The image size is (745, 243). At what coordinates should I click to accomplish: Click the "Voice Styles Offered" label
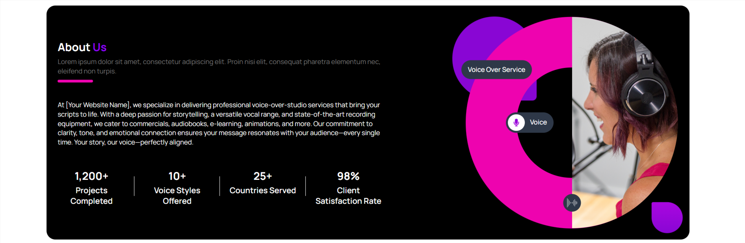pyautogui.click(x=177, y=195)
